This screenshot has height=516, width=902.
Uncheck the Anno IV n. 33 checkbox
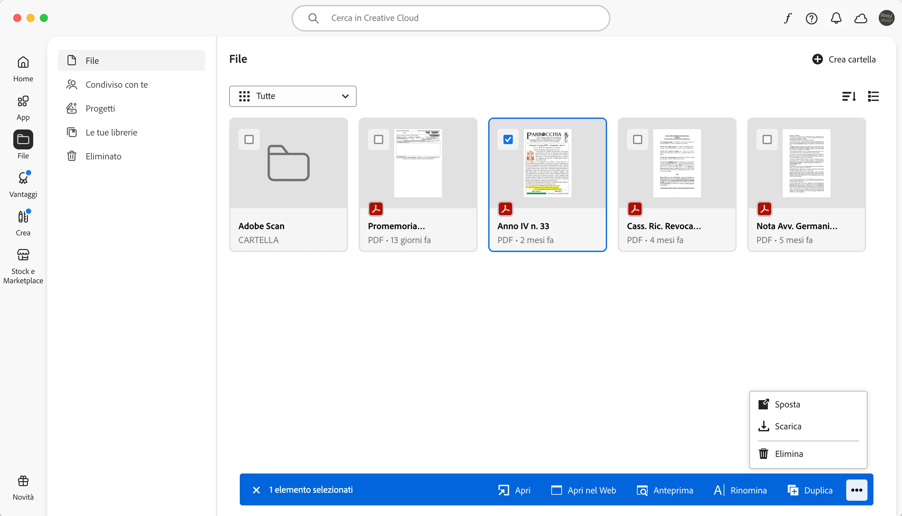[508, 139]
